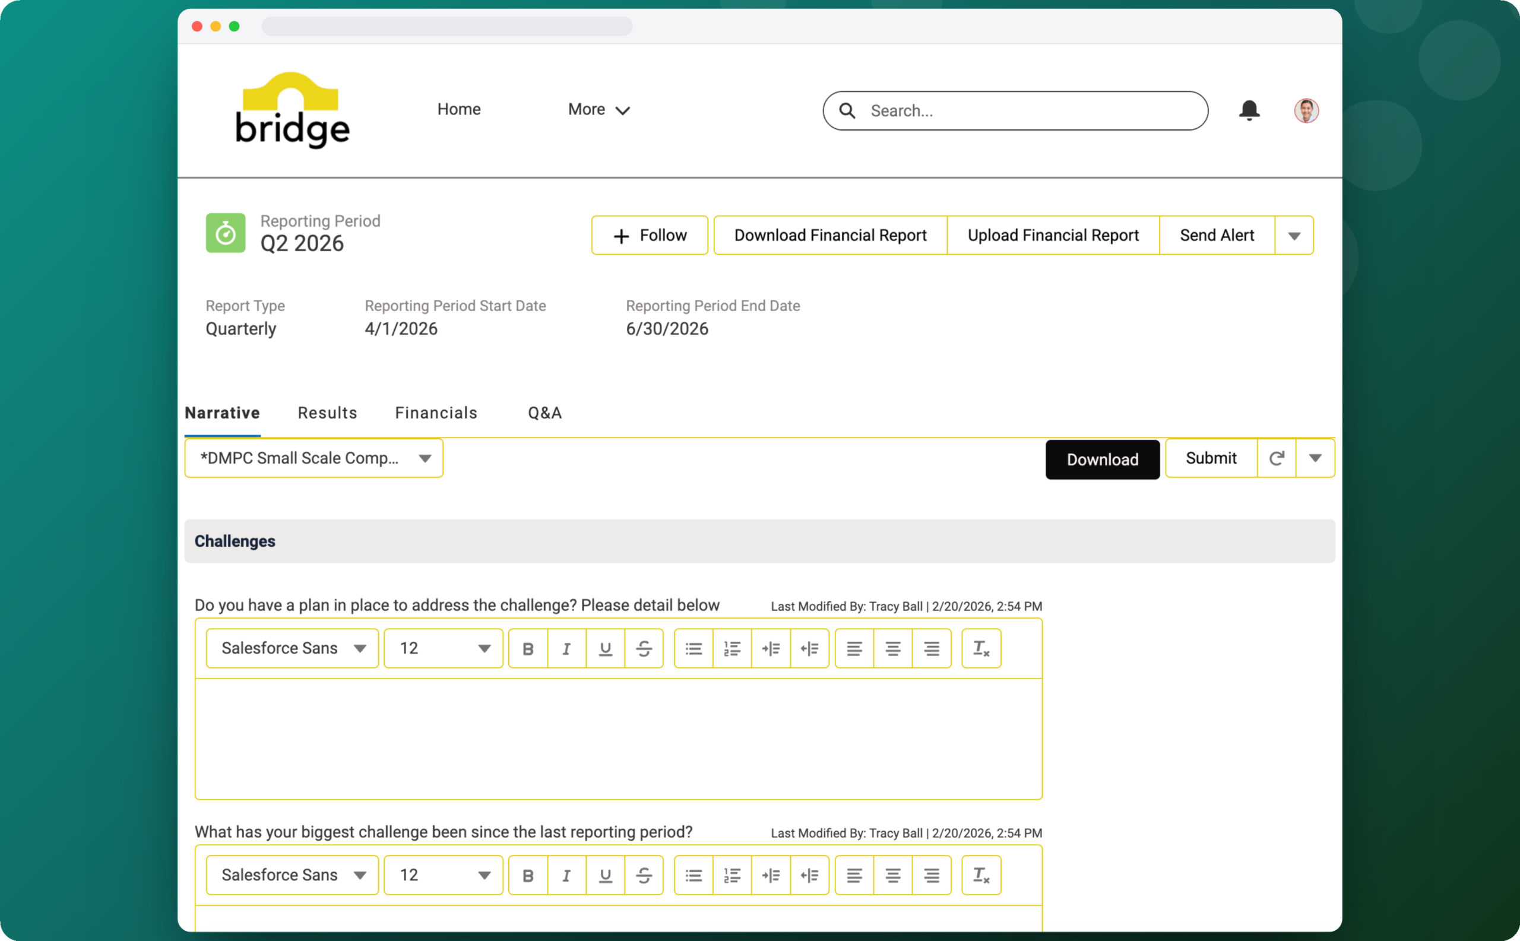The height and width of the screenshot is (941, 1520).
Task: Expand the DMPC Small Scale Comp dropdown
Action: (313, 458)
